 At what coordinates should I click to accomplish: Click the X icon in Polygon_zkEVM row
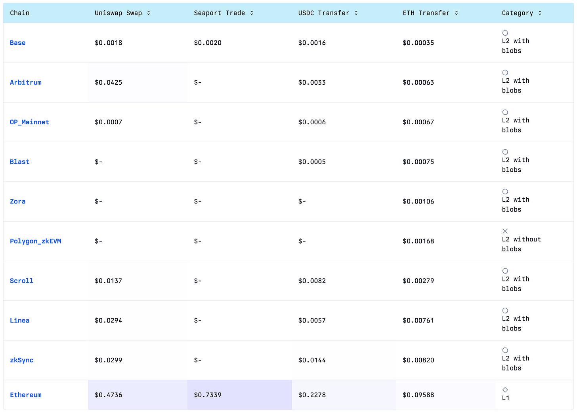[505, 231]
